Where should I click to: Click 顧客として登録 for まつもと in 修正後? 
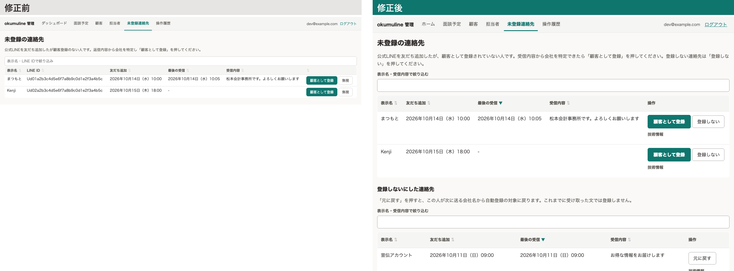[x=669, y=122]
